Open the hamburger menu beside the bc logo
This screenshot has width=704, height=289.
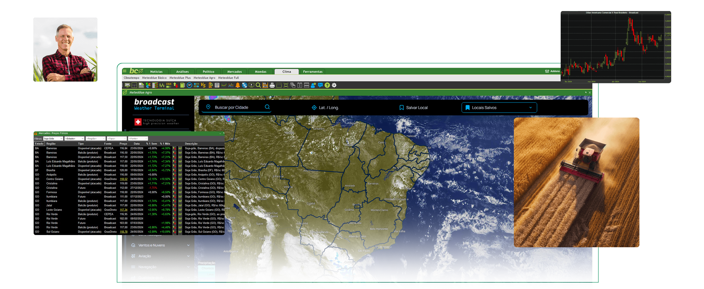pyautogui.click(x=124, y=71)
